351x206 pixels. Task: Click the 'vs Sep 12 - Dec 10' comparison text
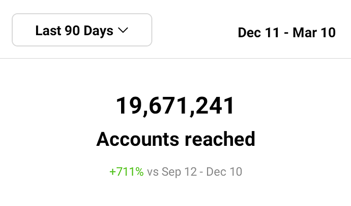[x=194, y=172]
